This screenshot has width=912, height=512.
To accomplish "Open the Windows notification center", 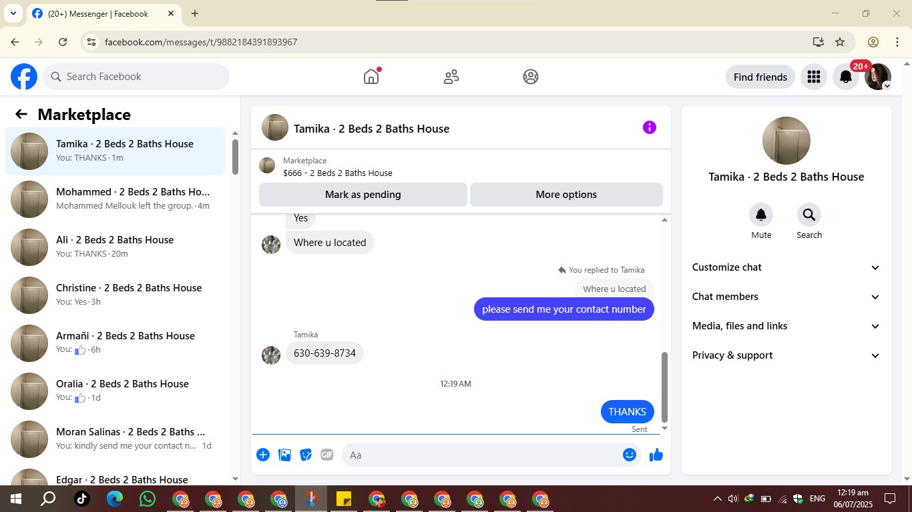I will click(x=890, y=499).
